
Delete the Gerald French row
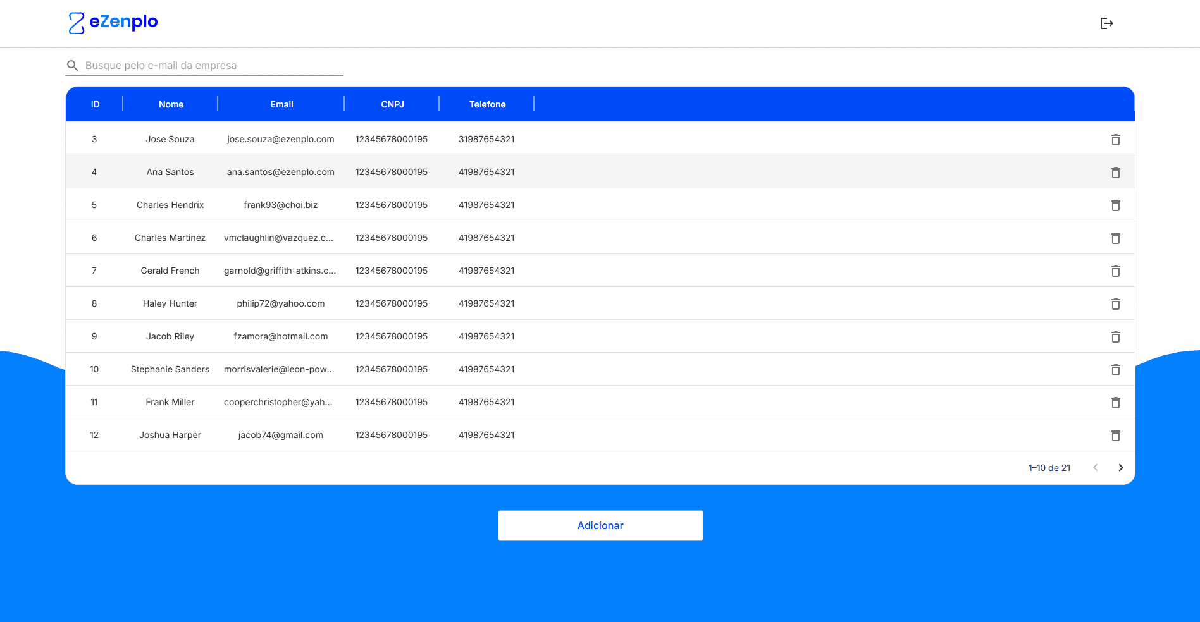click(x=1116, y=271)
